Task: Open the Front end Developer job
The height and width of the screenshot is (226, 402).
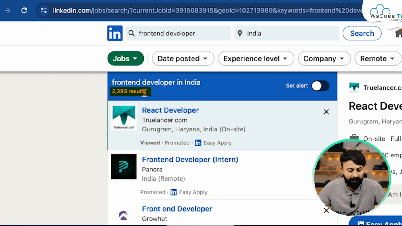Action: [177, 209]
